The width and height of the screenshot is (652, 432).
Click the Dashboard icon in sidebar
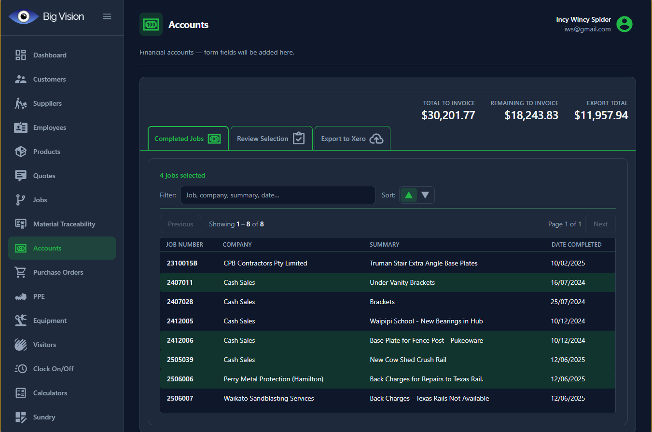(x=21, y=55)
